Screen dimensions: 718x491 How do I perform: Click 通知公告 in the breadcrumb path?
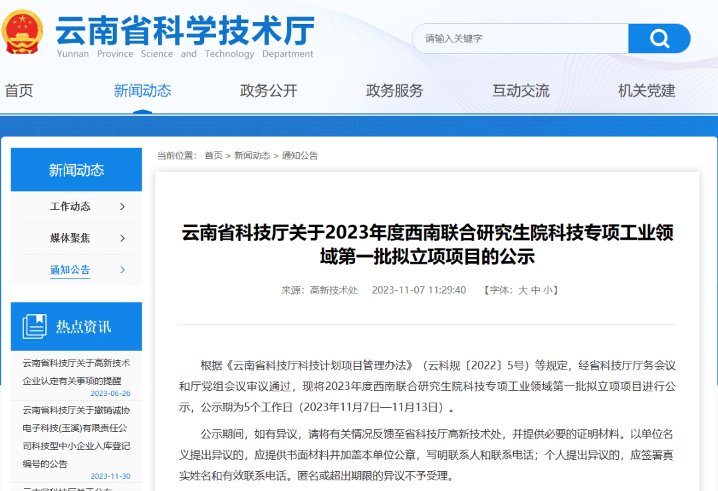[300, 155]
